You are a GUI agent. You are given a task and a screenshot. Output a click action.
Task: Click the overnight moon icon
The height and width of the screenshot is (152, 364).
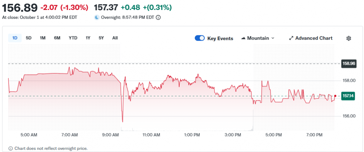[97, 17]
